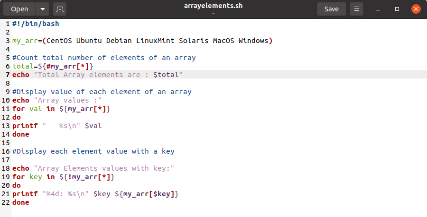Close the text editor window
Viewport: 427px width, 217px height.
pos(416,9)
